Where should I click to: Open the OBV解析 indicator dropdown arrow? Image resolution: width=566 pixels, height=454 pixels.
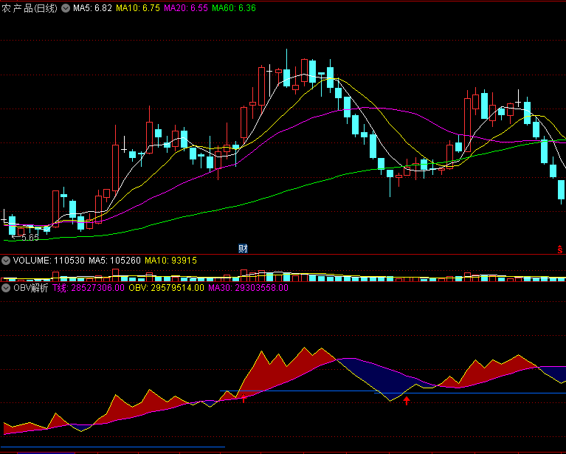(6, 288)
